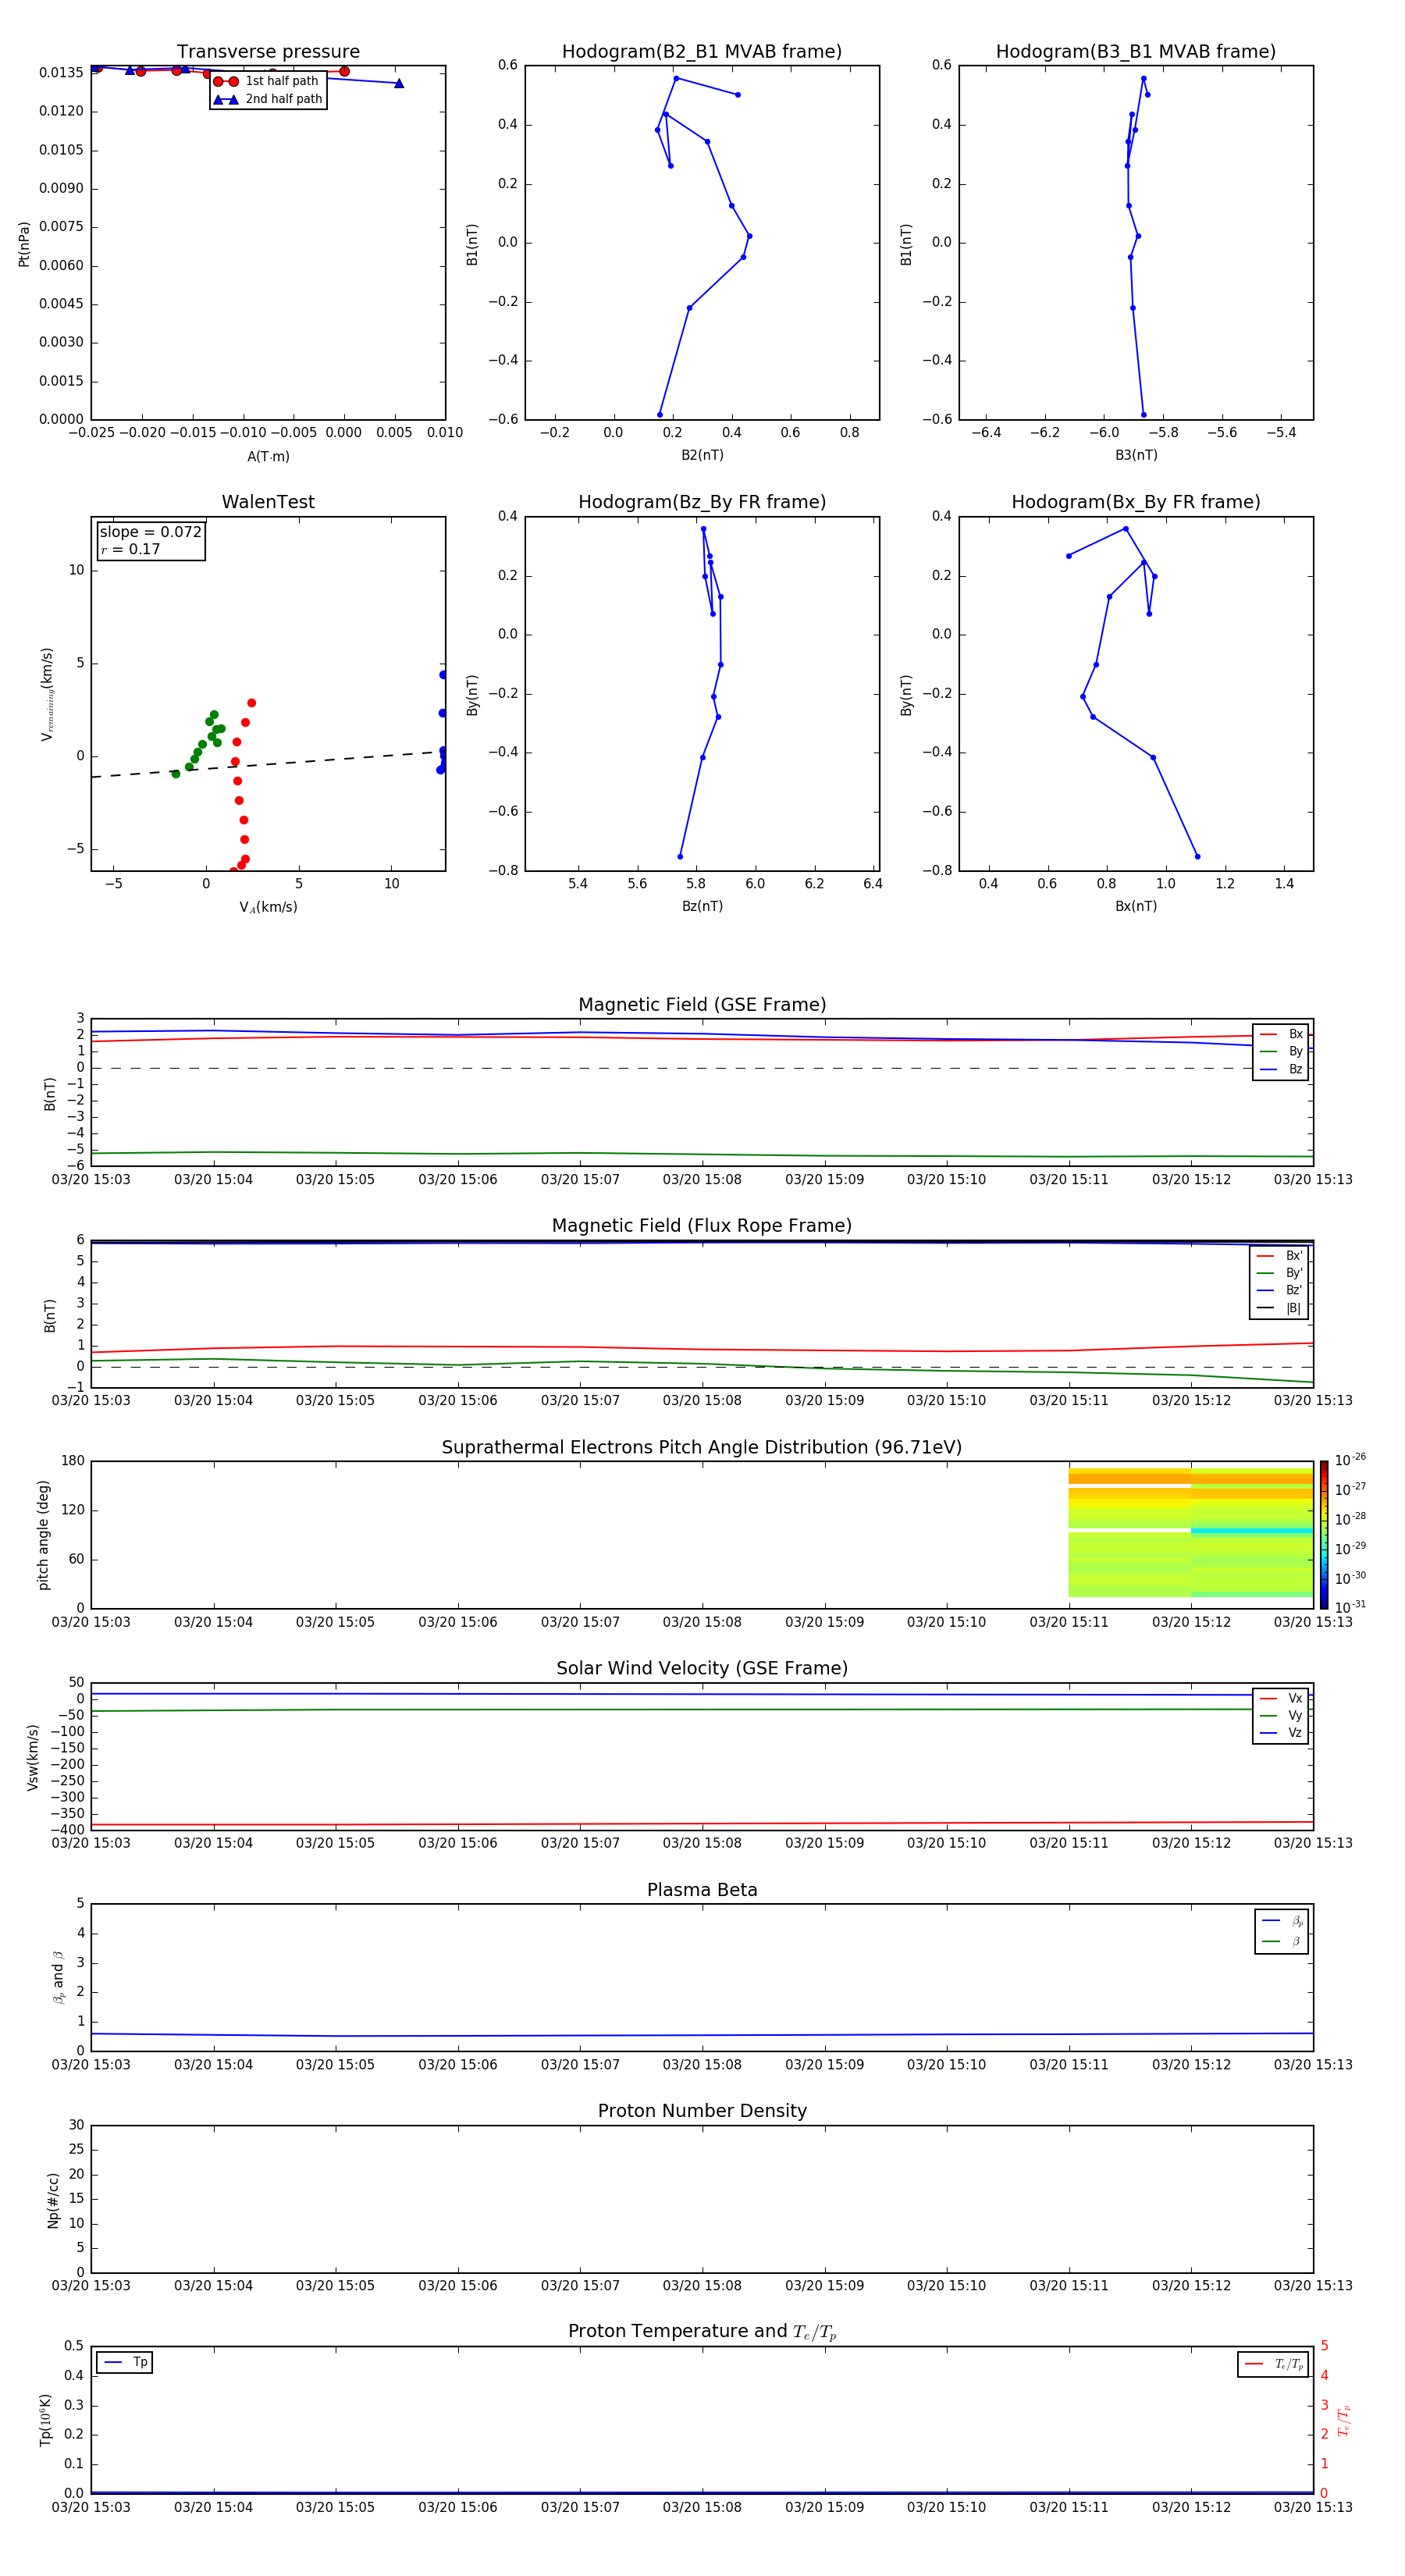This screenshot has height=2576, width=1405.
Task: Select Bx in the GSE magnetic field legend
Action: (1281, 1034)
